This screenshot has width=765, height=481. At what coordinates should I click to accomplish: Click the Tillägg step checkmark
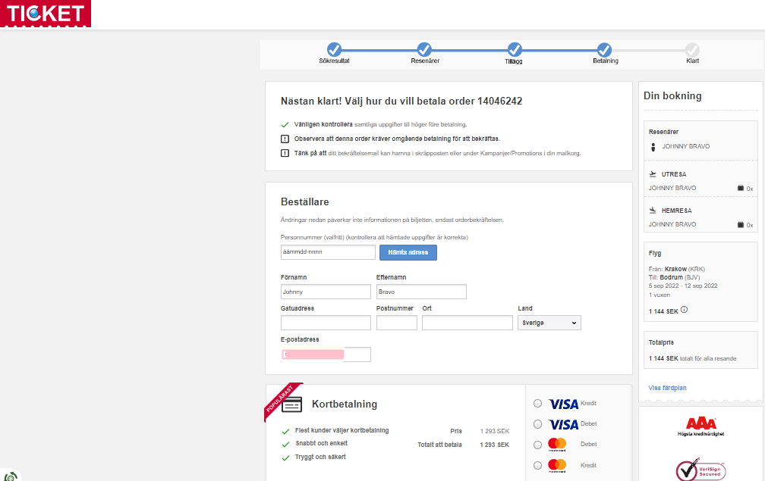pos(515,49)
